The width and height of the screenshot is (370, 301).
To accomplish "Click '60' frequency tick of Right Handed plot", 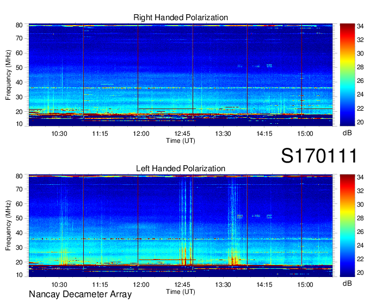I will pyautogui.click(x=19, y=53).
